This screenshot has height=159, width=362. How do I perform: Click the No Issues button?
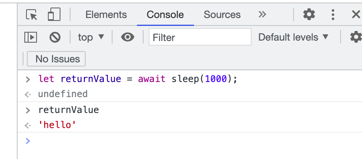click(x=56, y=59)
